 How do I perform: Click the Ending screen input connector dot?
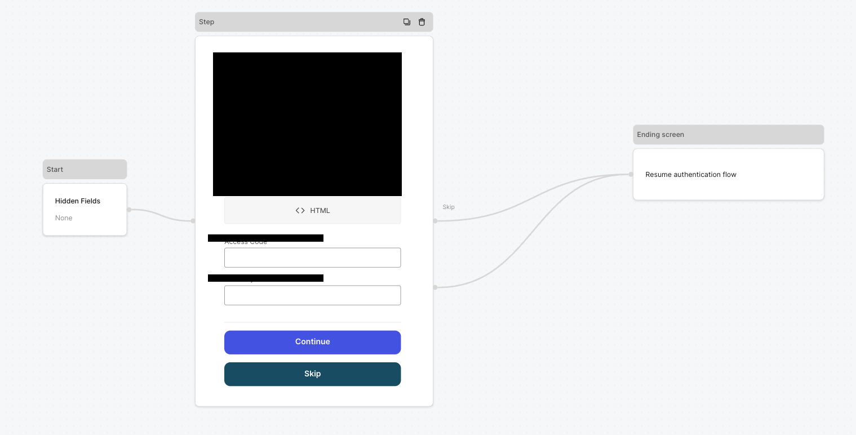click(x=631, y=174)
